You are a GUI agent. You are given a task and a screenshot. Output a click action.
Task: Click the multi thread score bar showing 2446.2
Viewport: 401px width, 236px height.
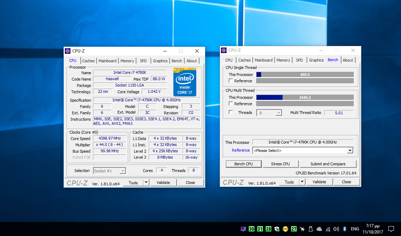coord(305,97)
